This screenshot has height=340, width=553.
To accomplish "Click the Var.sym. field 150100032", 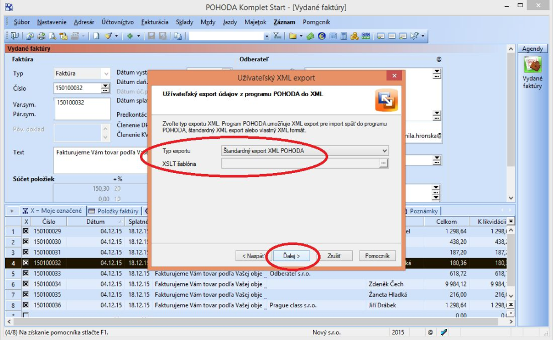I will point(82,108).
